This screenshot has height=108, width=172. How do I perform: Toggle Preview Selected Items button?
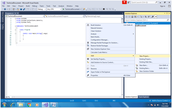(x=156, y=17)
